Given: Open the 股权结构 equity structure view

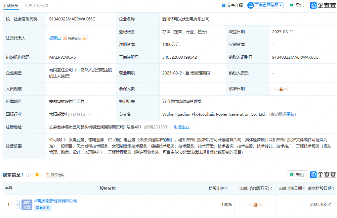Looking at the screenshot, I should (x=55, y=174).
